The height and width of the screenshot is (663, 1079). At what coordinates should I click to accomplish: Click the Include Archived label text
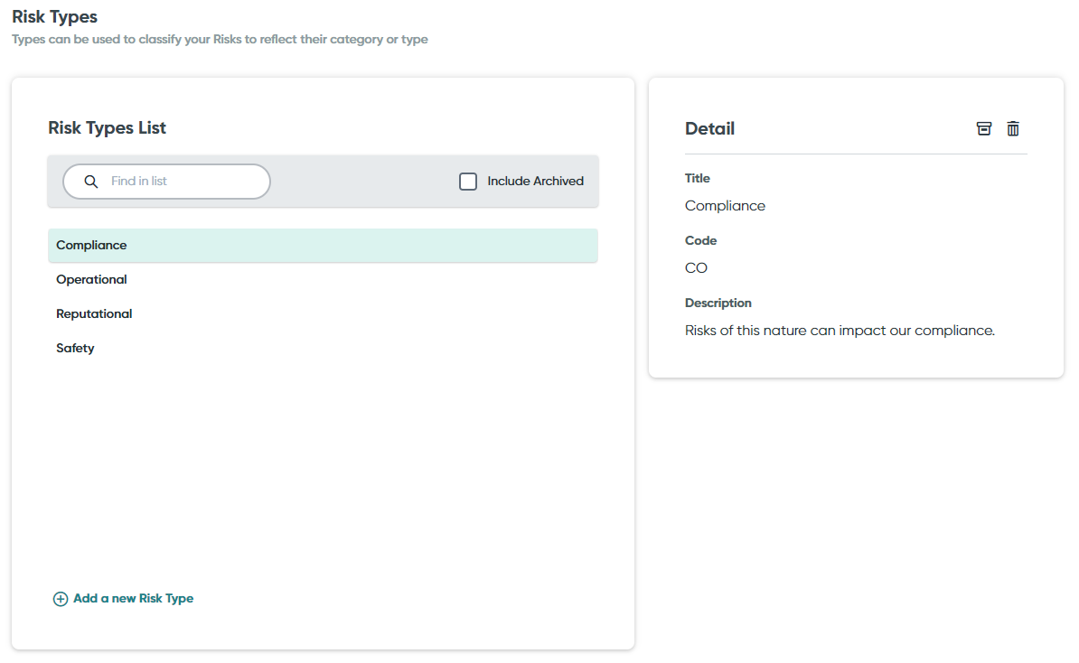click(x=535, y=181)
